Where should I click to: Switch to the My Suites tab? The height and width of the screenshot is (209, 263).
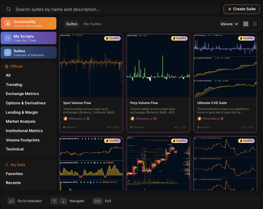pos(93,24)
